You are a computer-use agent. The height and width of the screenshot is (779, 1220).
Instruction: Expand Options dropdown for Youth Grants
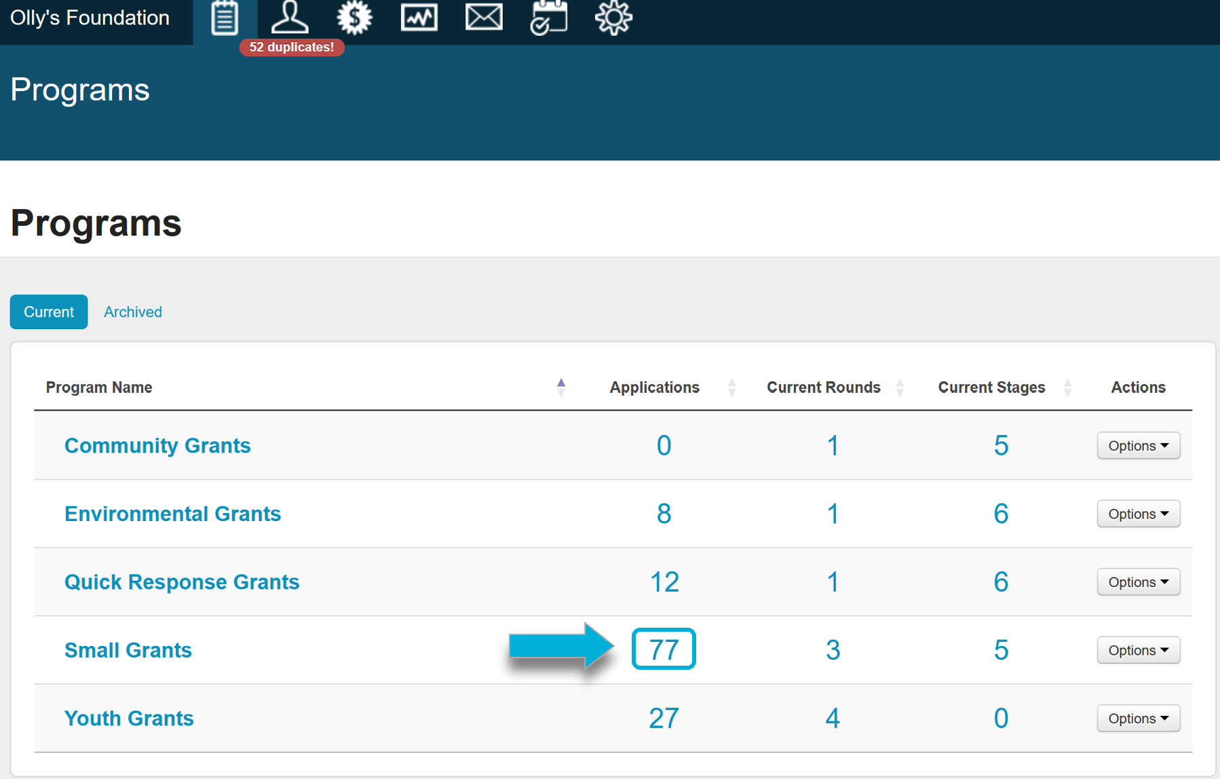point(1138,719)
